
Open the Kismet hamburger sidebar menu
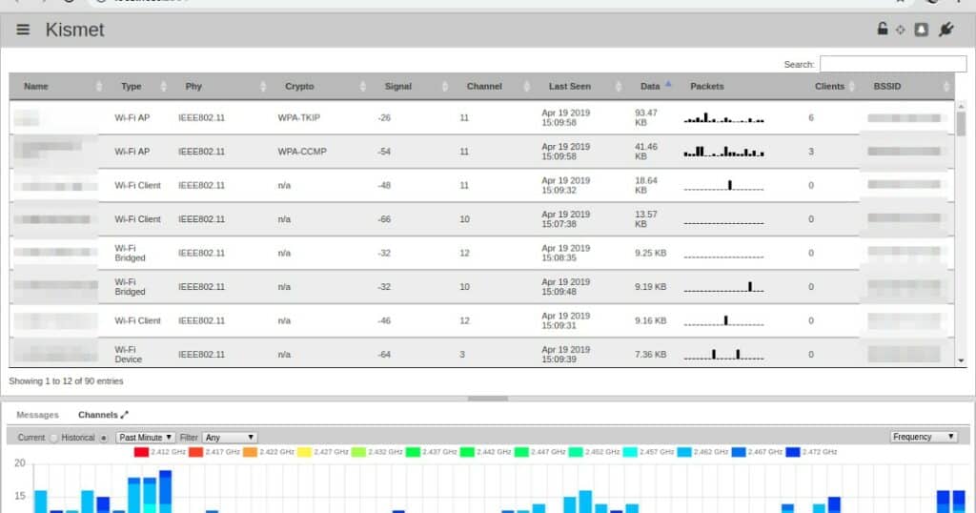pyautogui.click(x=23, y=30)
